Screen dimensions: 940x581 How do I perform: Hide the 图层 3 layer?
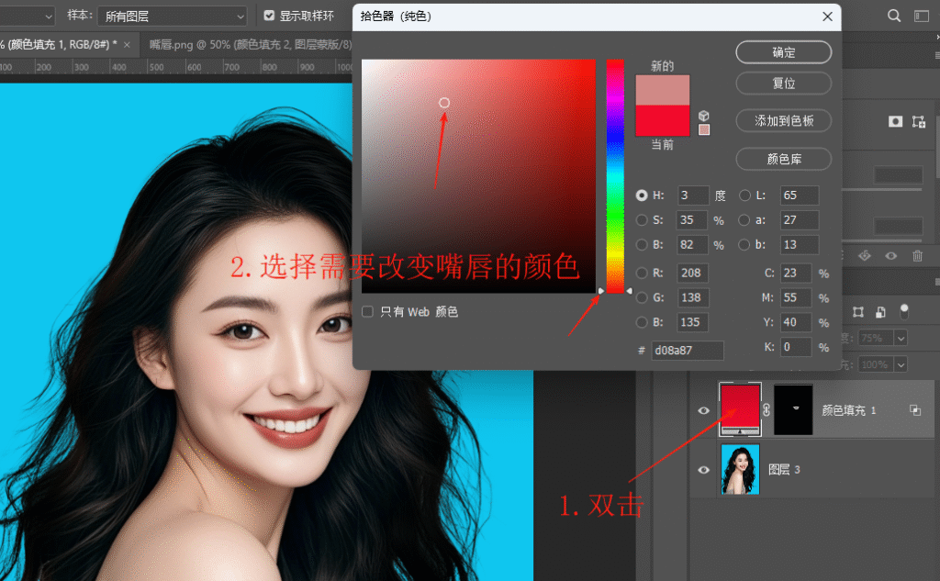[704, 470]
